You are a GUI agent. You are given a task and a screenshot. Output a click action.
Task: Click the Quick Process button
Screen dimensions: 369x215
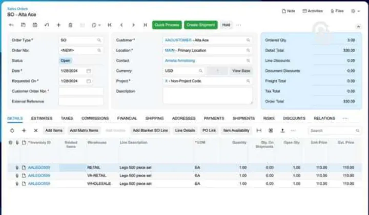pos(167,25)
